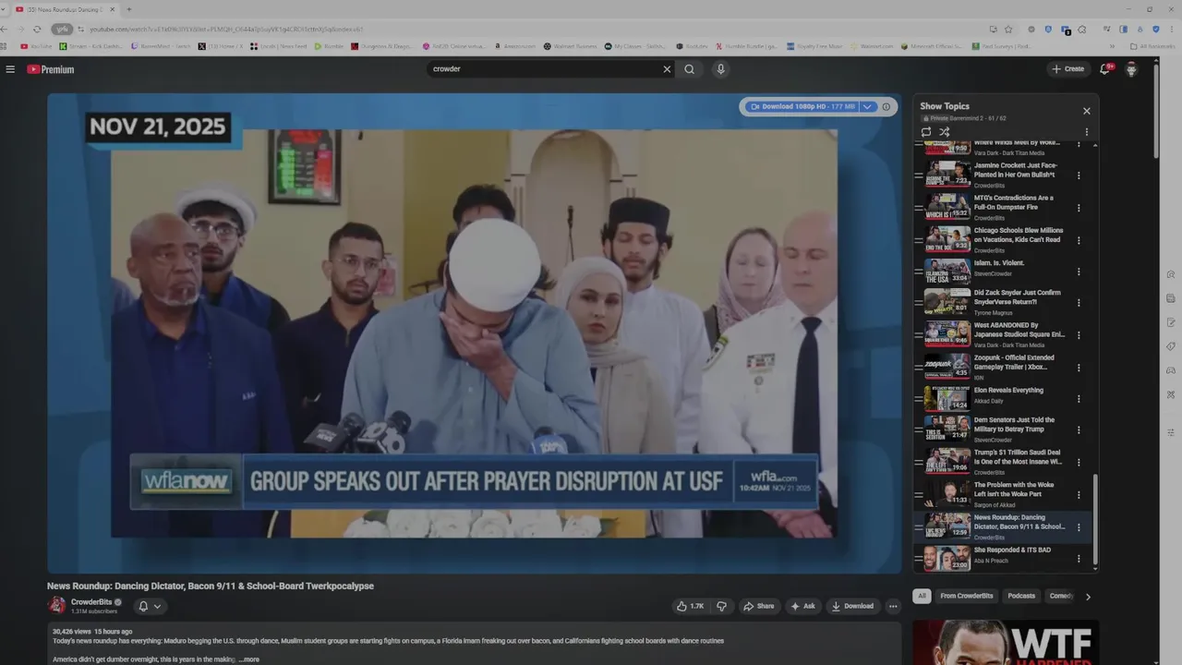
Task: Grab the drag handle for Zoopunk video
Action: pos(919,368)
